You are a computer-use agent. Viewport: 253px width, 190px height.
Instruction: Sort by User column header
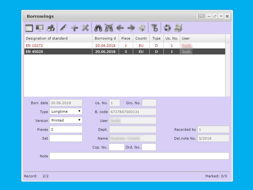pos(203,38)
